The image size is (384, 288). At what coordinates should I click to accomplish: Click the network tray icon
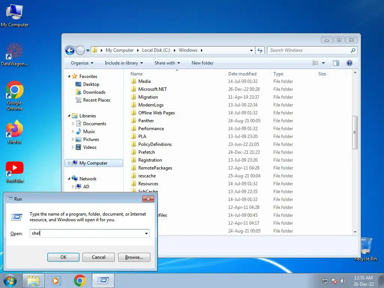(x=325, y=281)
